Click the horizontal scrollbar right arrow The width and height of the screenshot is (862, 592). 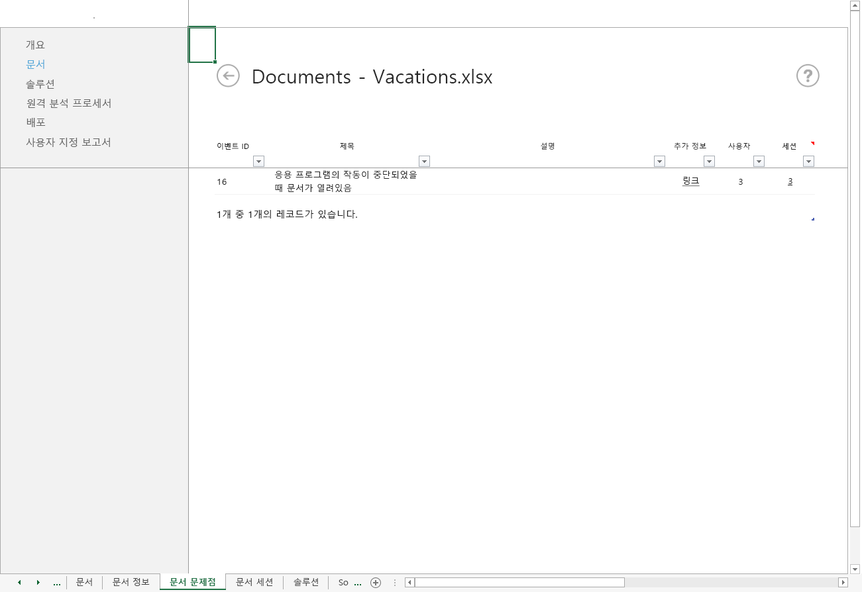coord(843,583)
